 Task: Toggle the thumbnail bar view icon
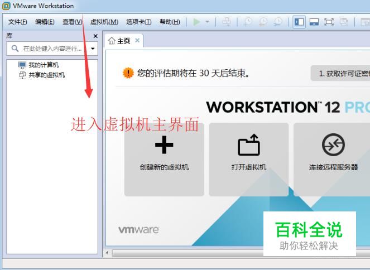[x=314, y=22]
